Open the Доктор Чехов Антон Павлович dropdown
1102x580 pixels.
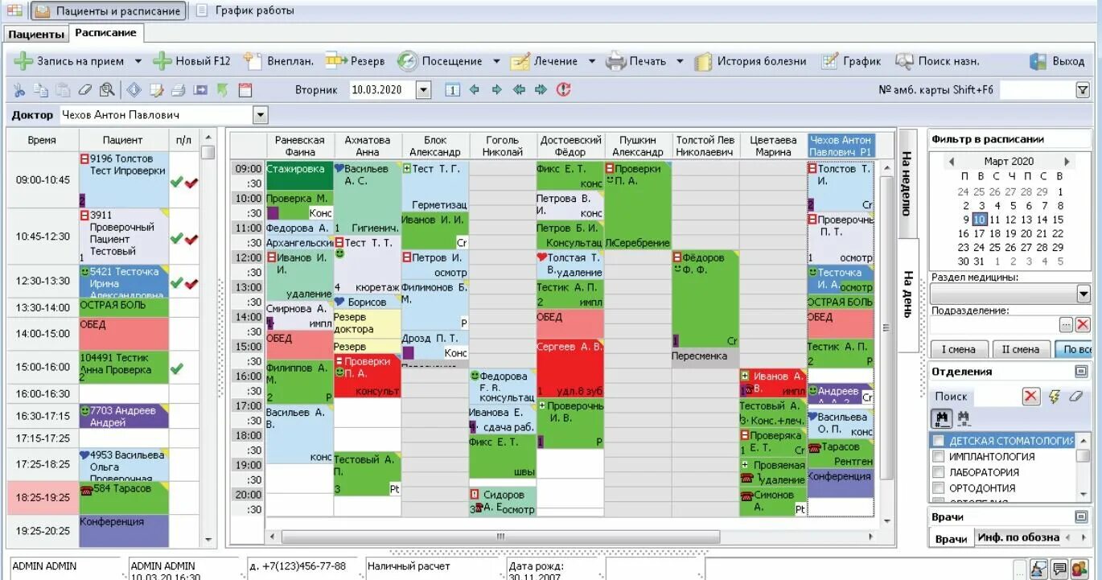click(x=260, y=115)
